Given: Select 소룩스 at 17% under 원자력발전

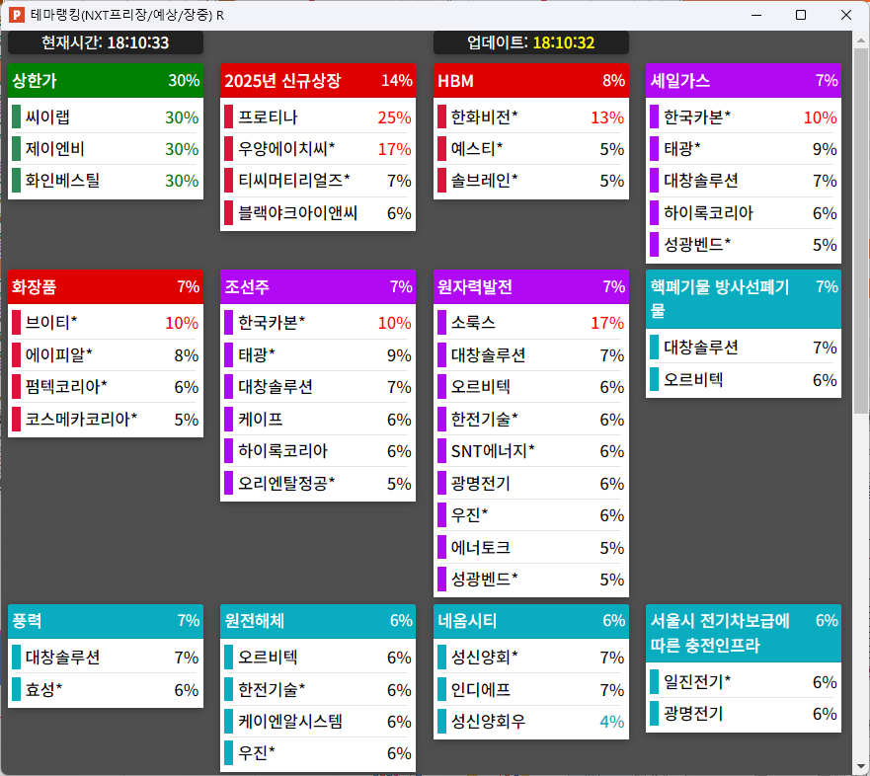Looking at the screenshot, I should pyautogui.click(x=531, y=322).
